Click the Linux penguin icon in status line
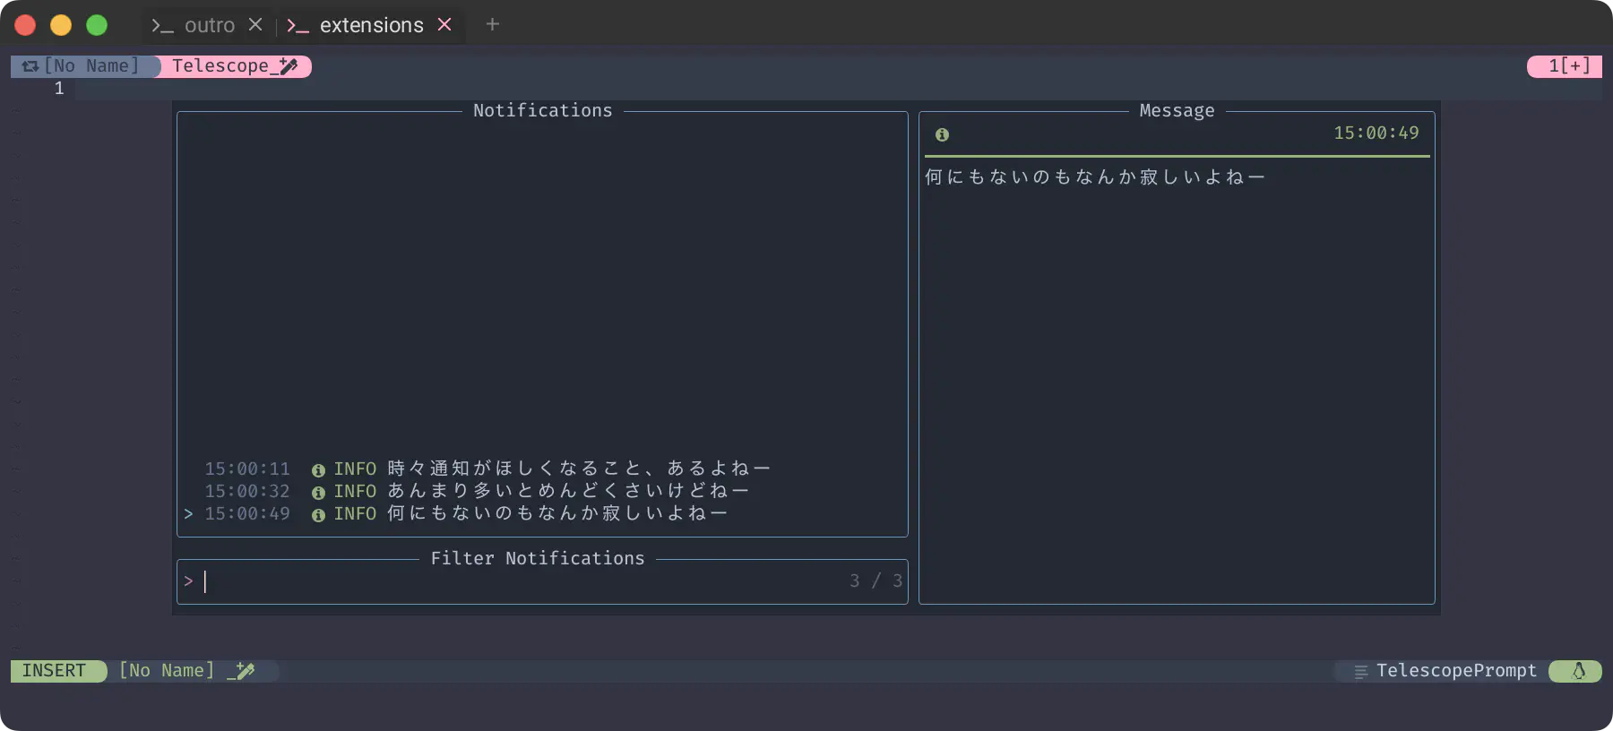 click(1579, 671)
